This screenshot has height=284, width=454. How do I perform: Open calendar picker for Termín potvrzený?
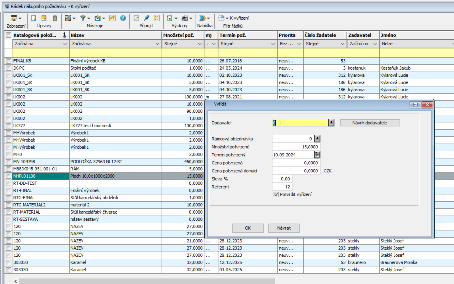click(x=317, y=155)
